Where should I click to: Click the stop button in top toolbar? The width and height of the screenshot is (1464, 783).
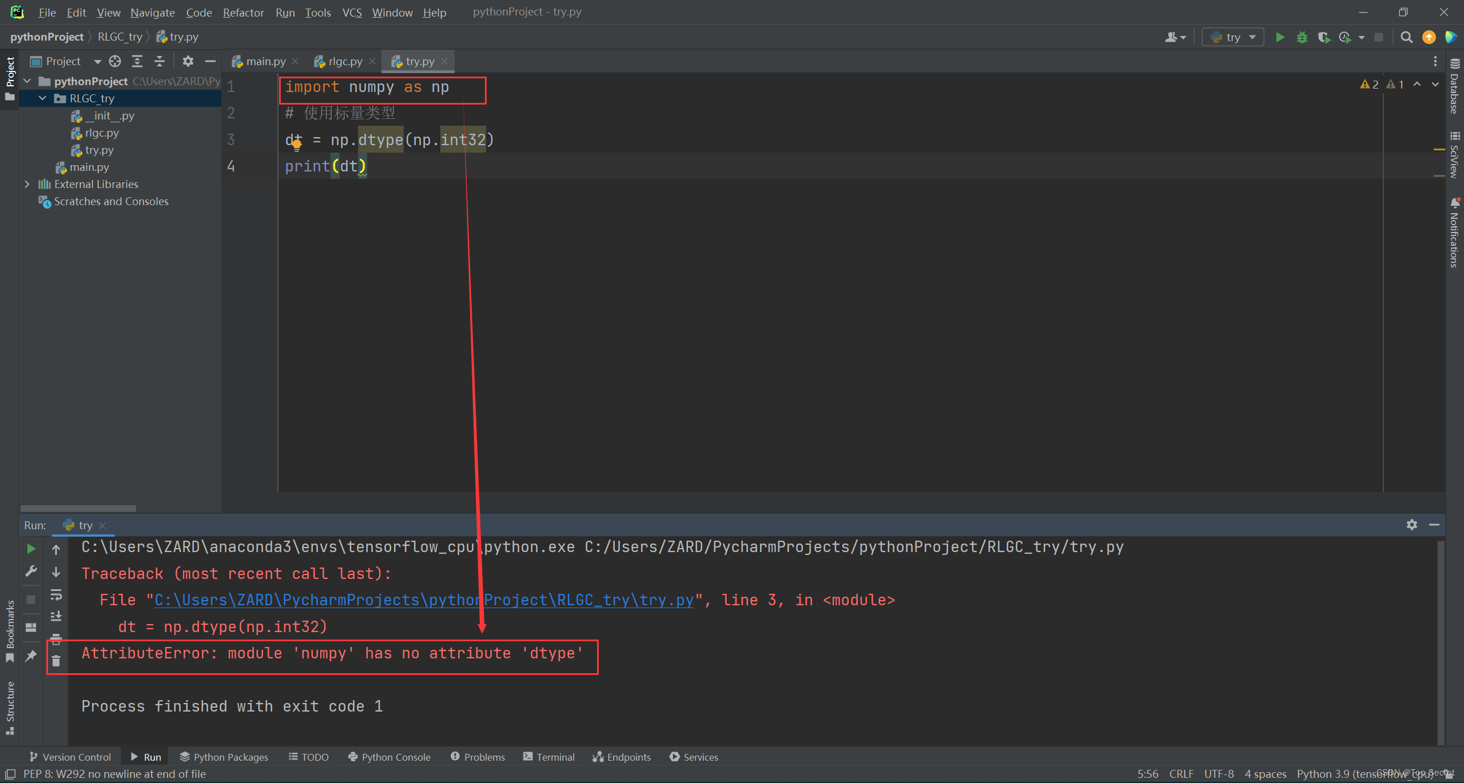pos(1379,37)
